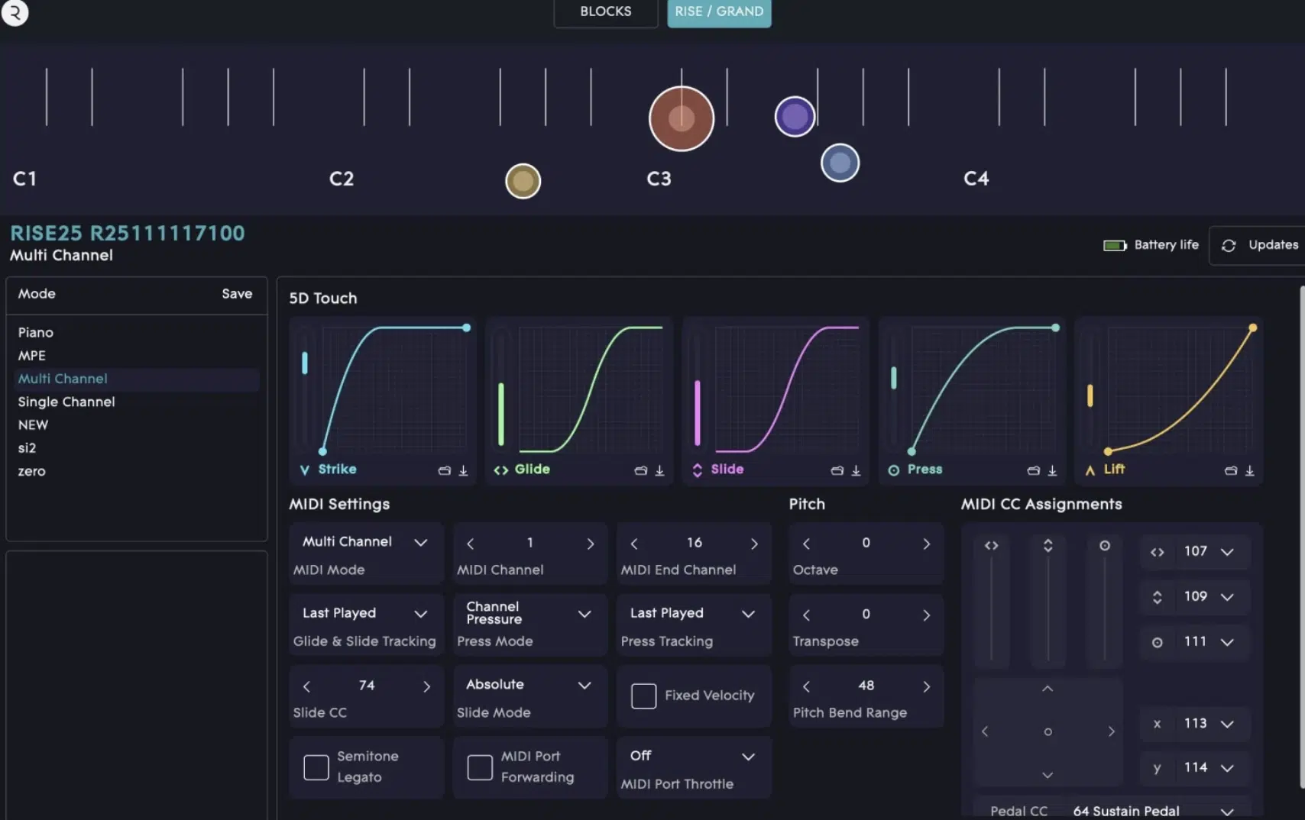Image resolution: width=1305 pixels, height=820 pixels.
Task: Open the Pedal CC Sustain Pedal dropdown
Action: (1154, 811)
